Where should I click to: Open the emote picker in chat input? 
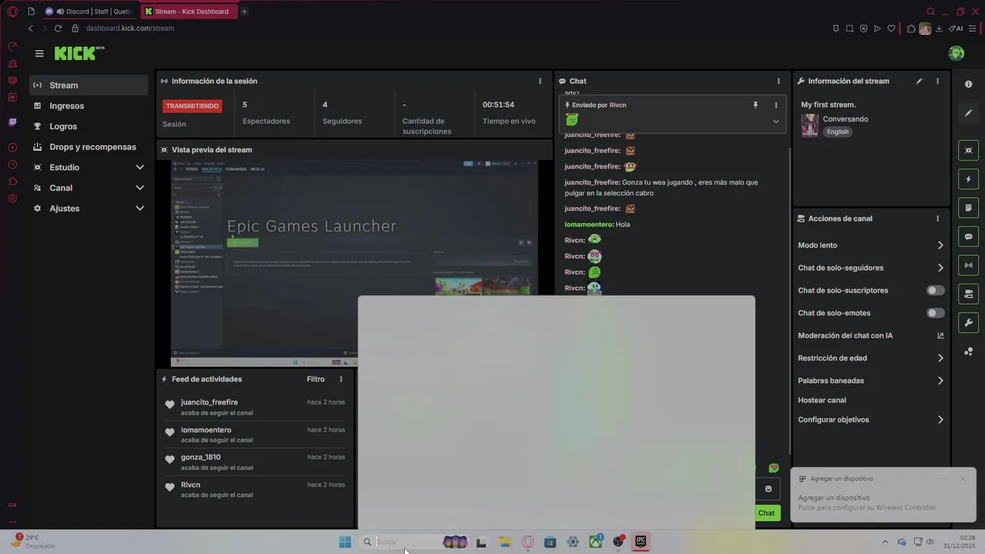tap(768, 489)
